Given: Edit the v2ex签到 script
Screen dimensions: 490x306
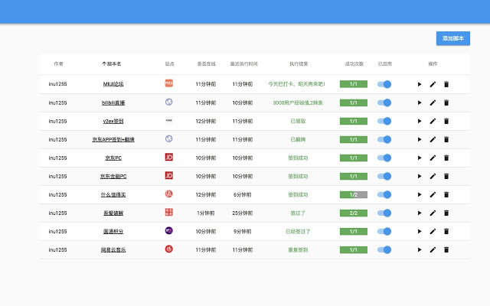Looking at the screenshot, I should click(433, 121).
